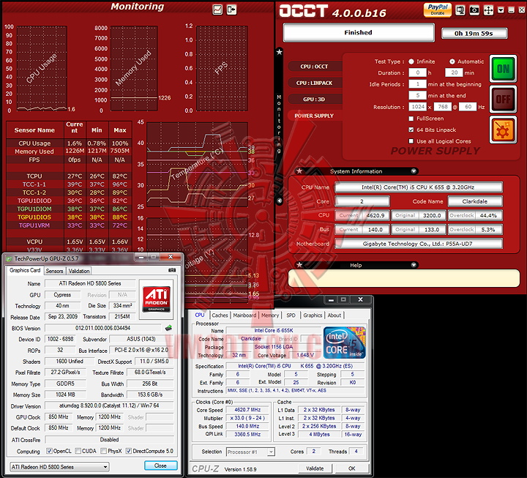This screenshot has height=478, width=527.
Task: Click the OCCT monitor display icon
Action: (x=460, y=10)
